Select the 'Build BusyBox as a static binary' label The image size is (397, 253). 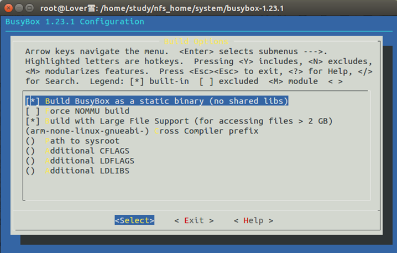(167, 101)
